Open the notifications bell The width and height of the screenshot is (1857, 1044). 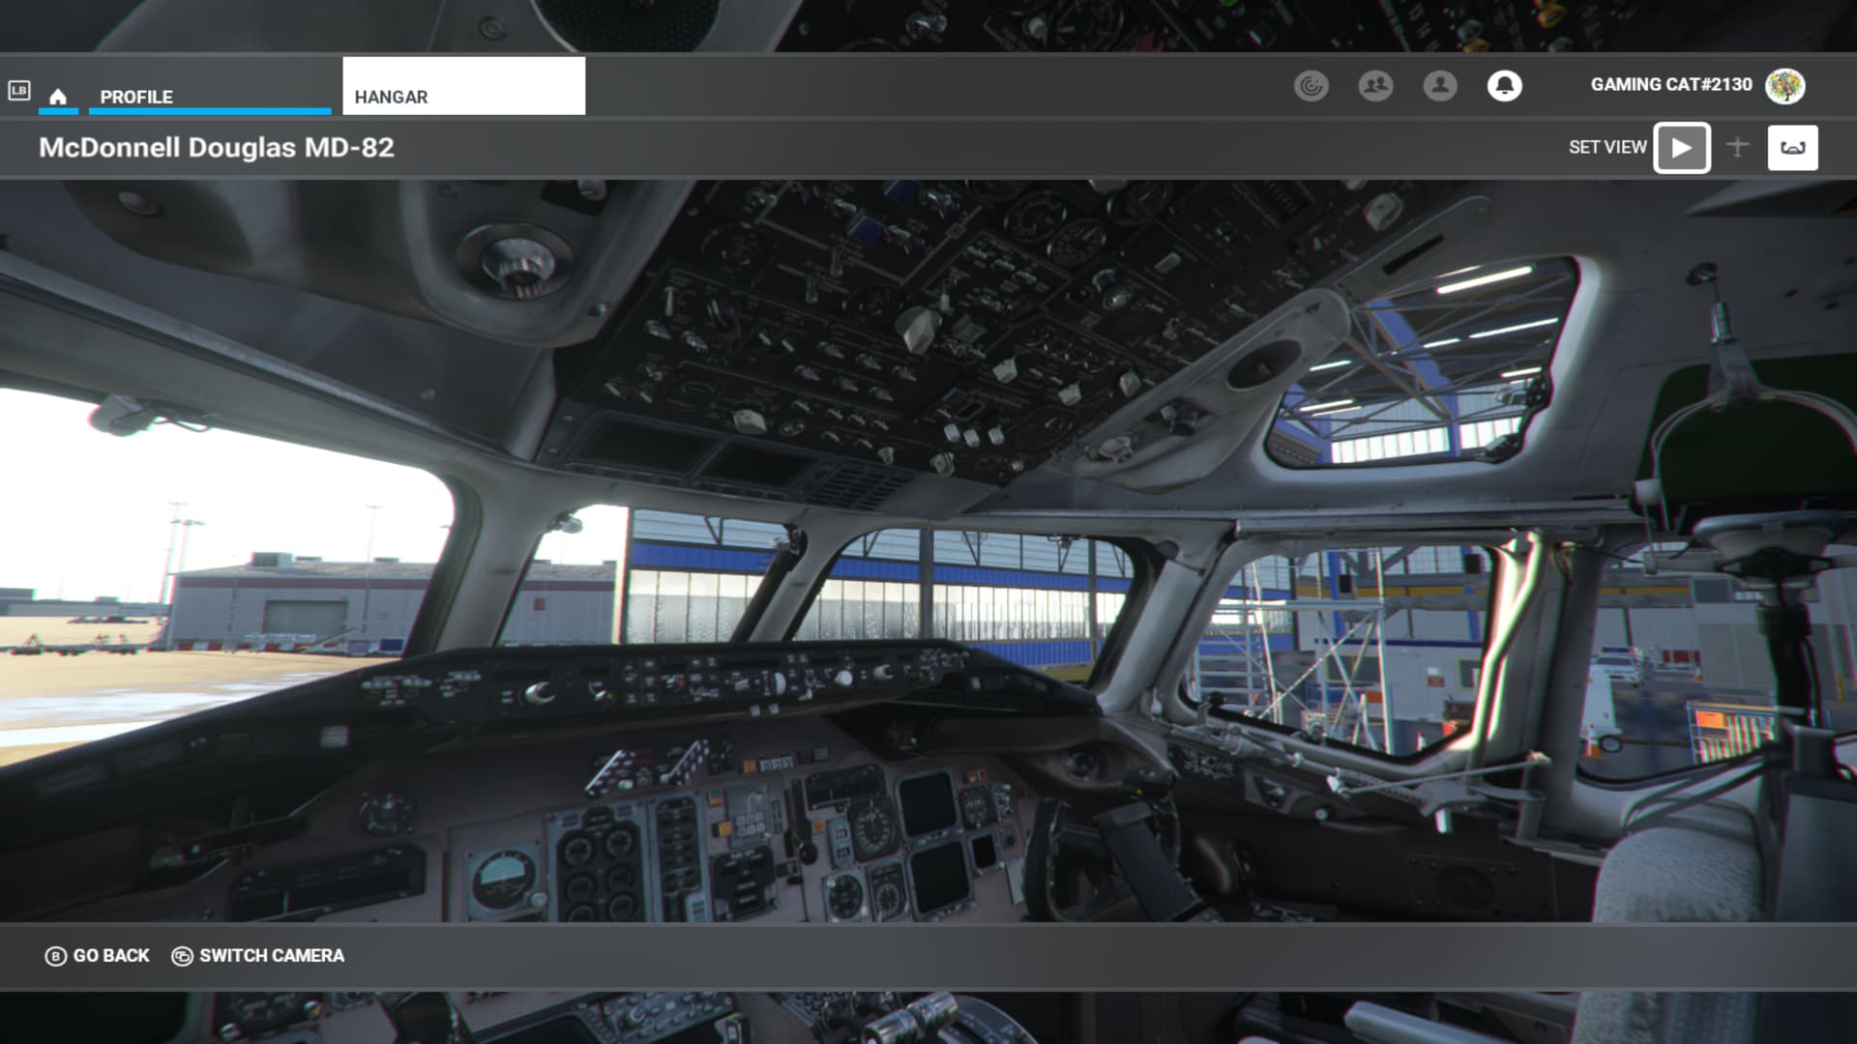[1504, 86]
